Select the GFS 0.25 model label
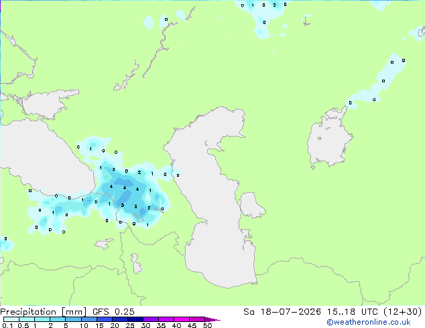Viewport: 425px width, 328px height. click(x=113, y=312)
